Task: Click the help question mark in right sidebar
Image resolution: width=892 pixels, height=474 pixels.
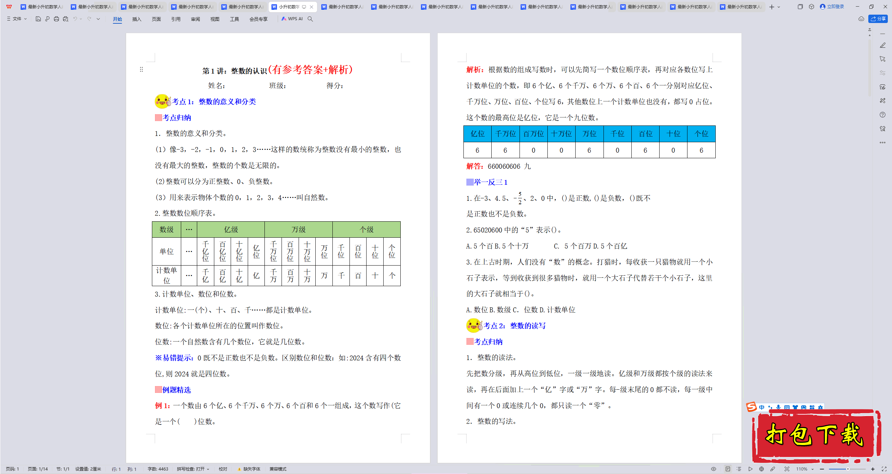Action: click(883, 115)
